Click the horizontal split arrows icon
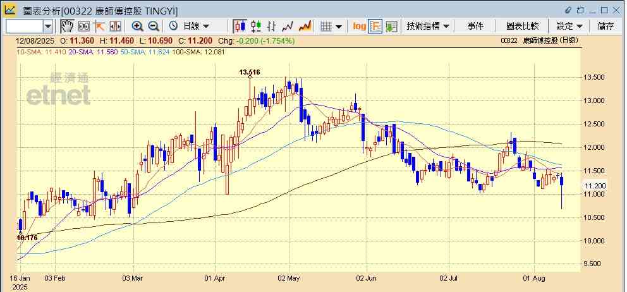The image size is (627, 292). coord(115,27)
